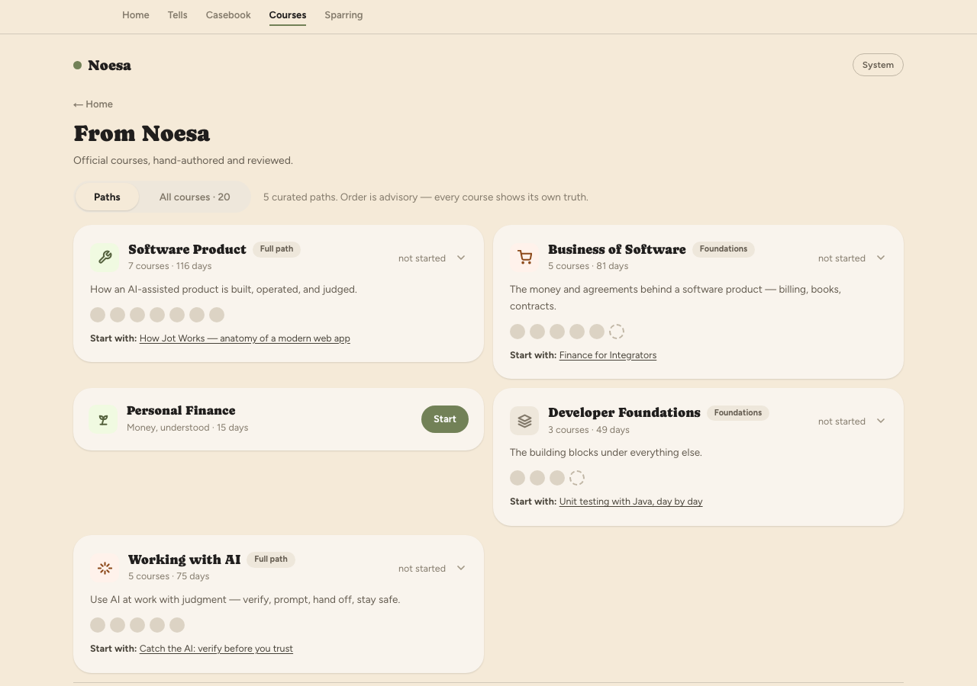Click the Business of Software title
The height and width of the screenshot is (686, 977).
(617, 249)
